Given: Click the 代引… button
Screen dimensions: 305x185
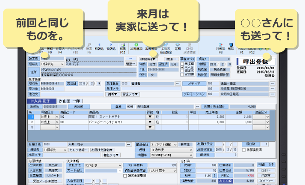Looking at the screenshot, I should pyautogui.click(x=266, y=170).
